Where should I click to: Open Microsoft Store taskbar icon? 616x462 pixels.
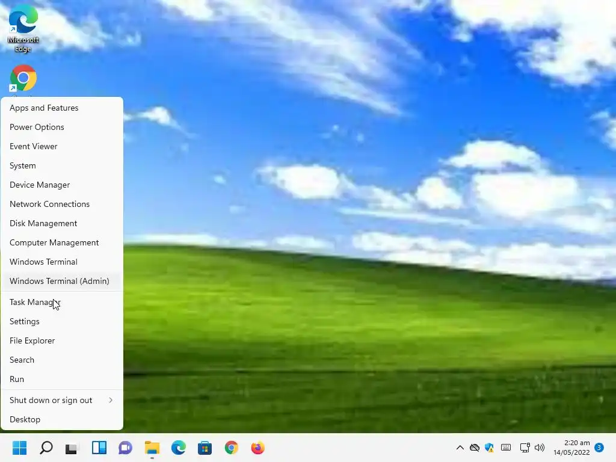point(205,448)
